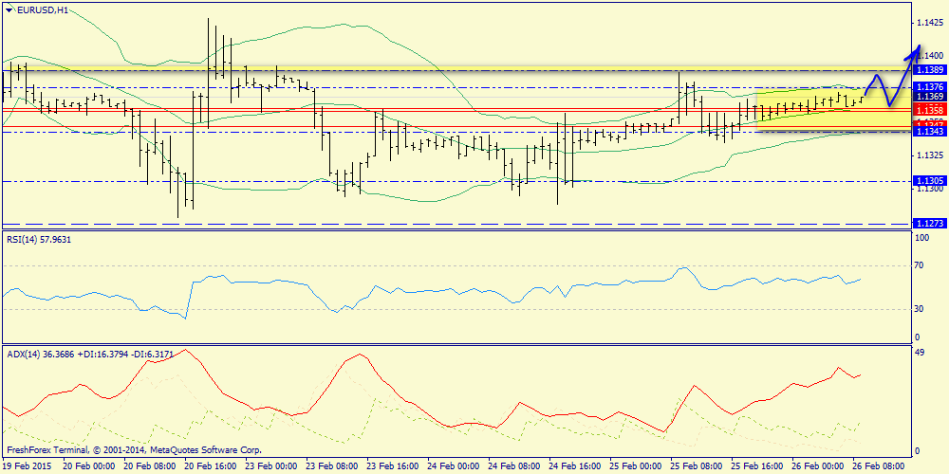Click the 1.1425 price axis label
The width and height of the screenshot is (949, 474).
tap(929, 21)
